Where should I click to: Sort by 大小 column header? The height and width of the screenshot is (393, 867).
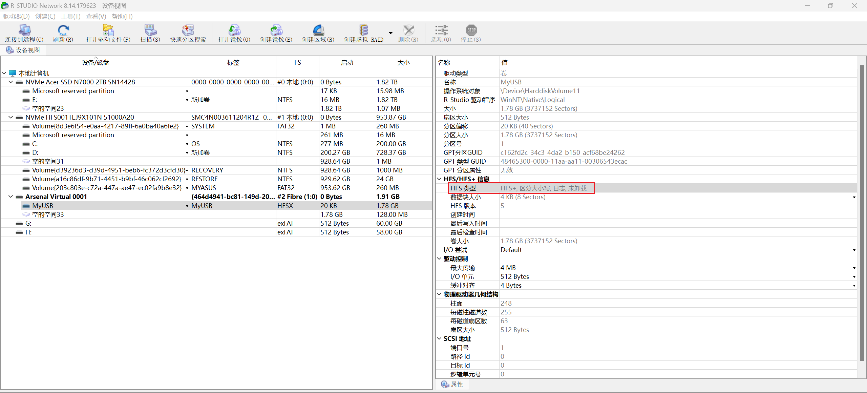(403, 62)
